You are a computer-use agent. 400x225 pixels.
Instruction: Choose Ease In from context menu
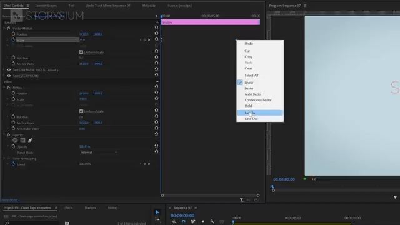260,112
